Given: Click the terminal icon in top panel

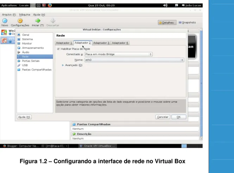Looking at the screenshot, I should [x=38, y=5].
